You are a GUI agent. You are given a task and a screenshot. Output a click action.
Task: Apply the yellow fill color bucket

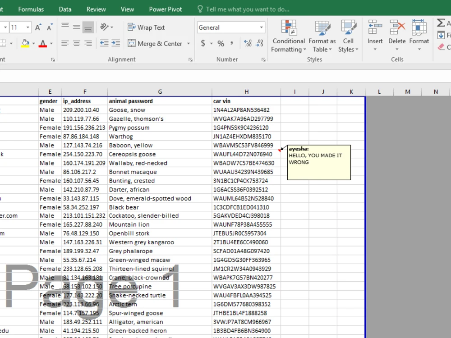(x=25, y=43)
